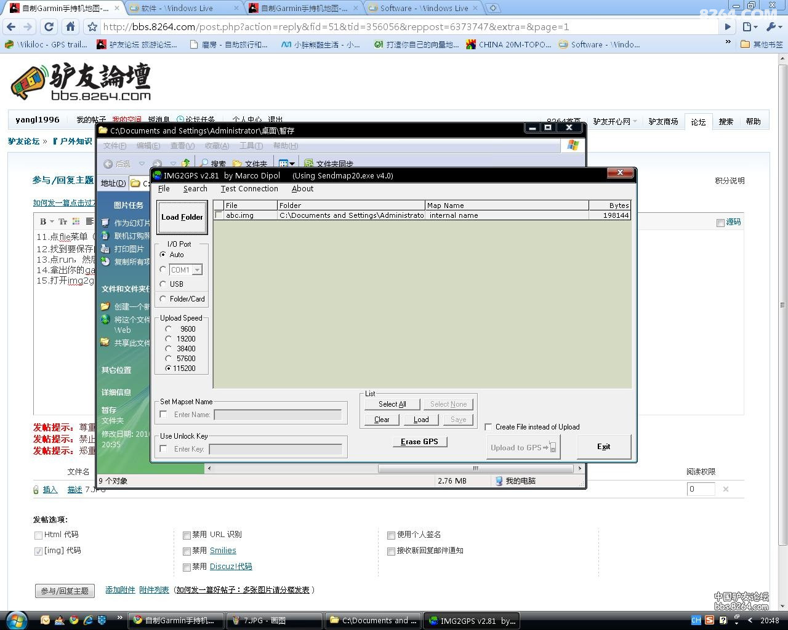Viewport: 788px width, 630px height.
Task: Tick the abc.img row checkbox
Action: (219, 215)
